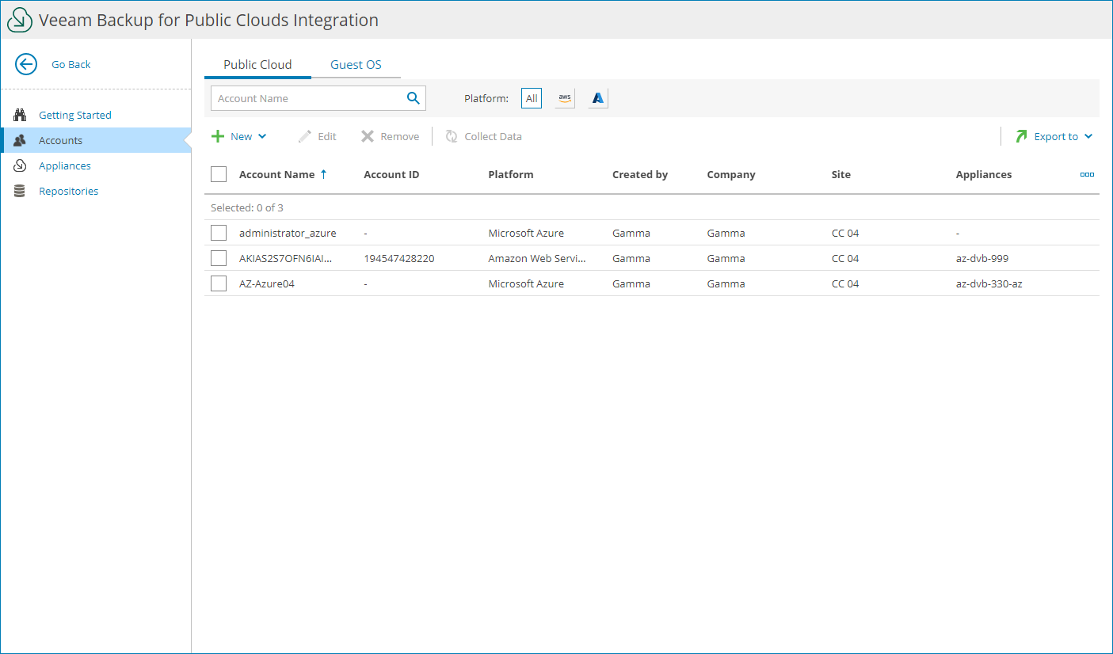Image resolution: width=1113 pixels, height=654 pixels.
Task: Click the Getting Started binoculars icon
Action: [x=20, y=115]
